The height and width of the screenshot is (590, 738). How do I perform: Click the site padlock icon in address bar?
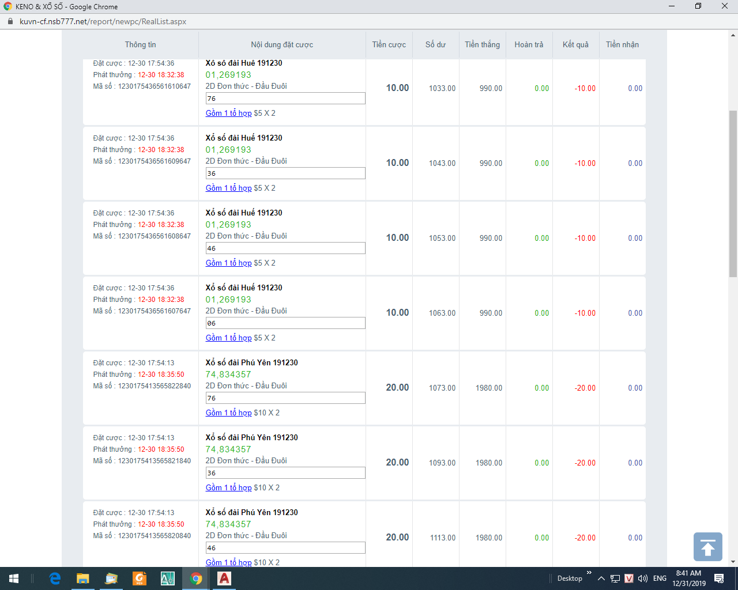pyautogui.click(x=10, y=21)
